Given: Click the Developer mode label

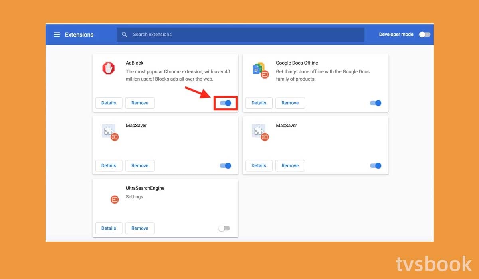Looking at the screenshot, I should pos(396,35).
